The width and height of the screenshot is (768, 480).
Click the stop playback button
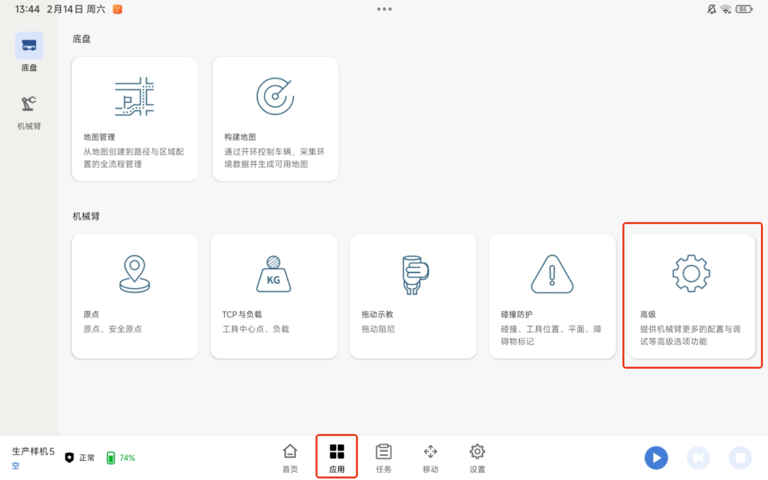740,458
